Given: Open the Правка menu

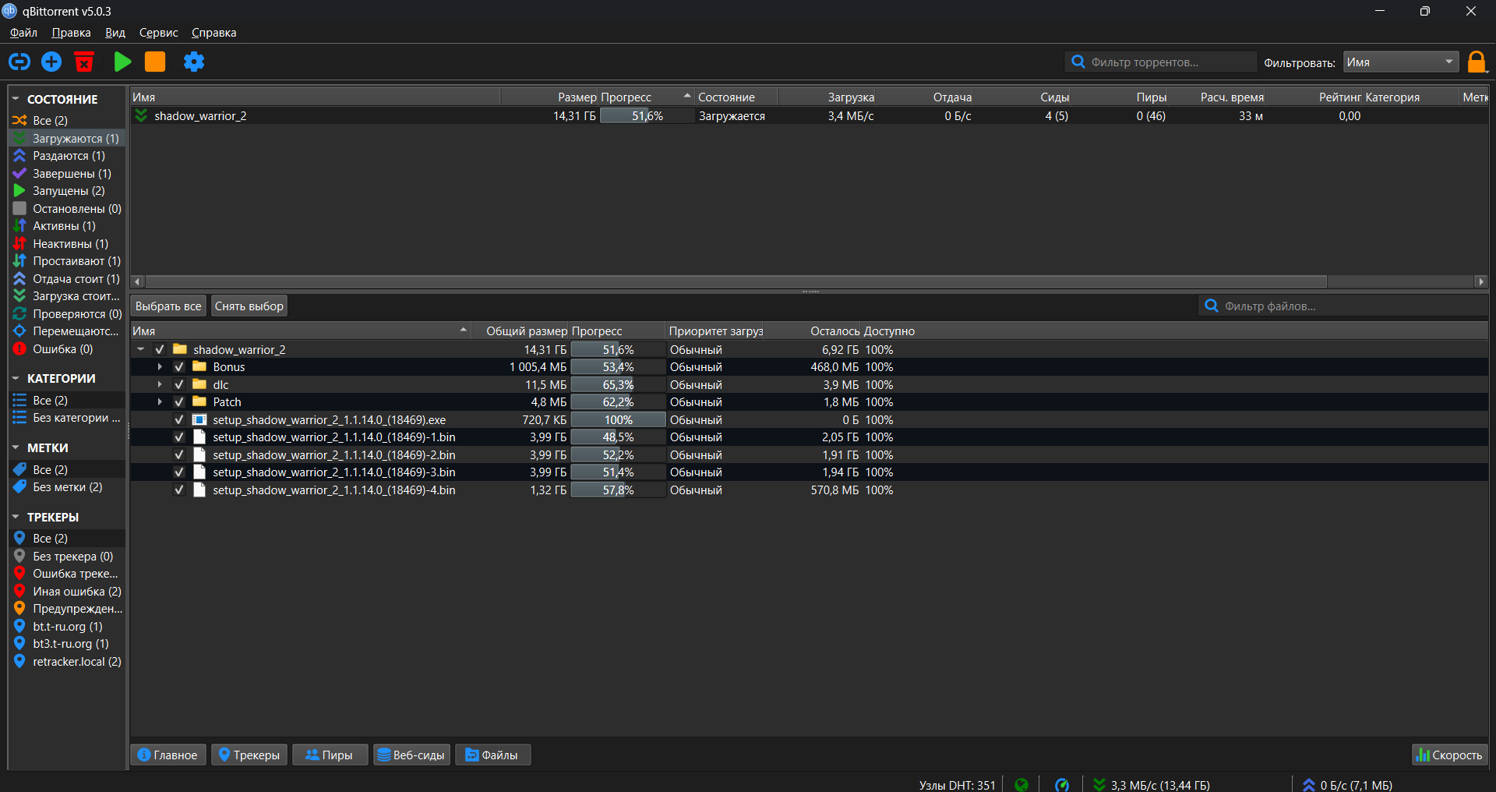Looking at the screenshot, I should (71, 33).
